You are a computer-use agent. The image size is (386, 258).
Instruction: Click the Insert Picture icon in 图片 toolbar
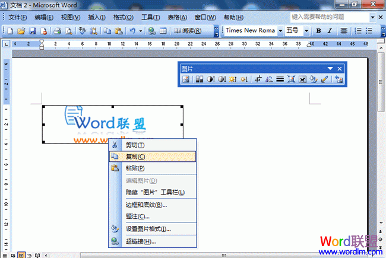point(186,79)
